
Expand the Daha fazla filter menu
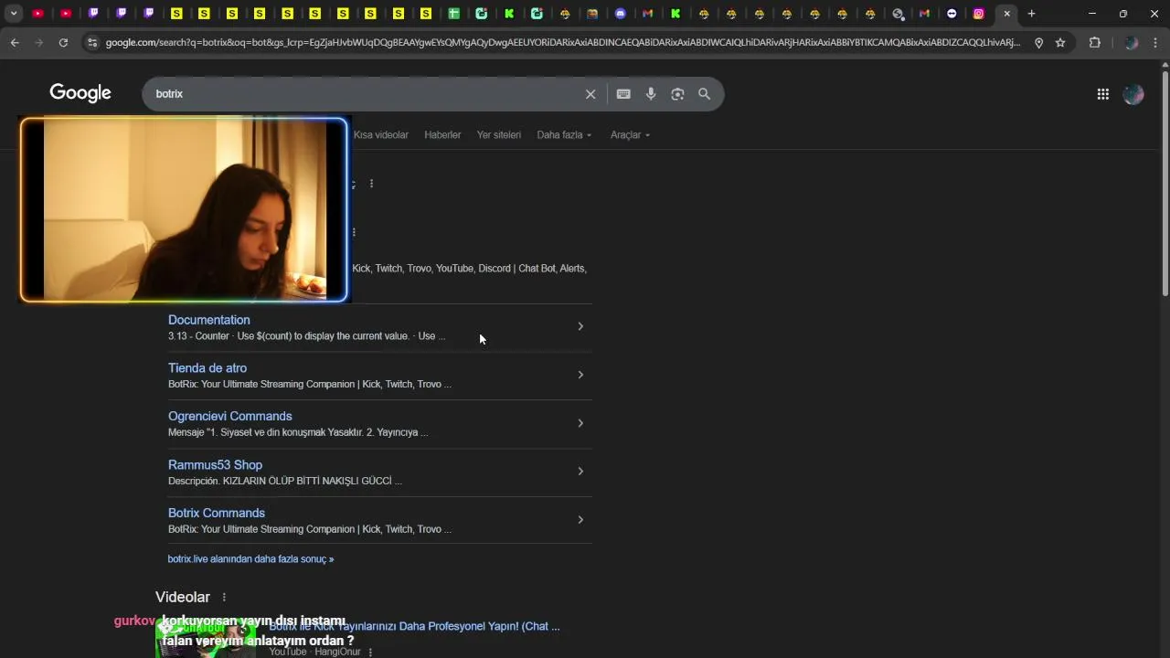[x=564, y=135]
